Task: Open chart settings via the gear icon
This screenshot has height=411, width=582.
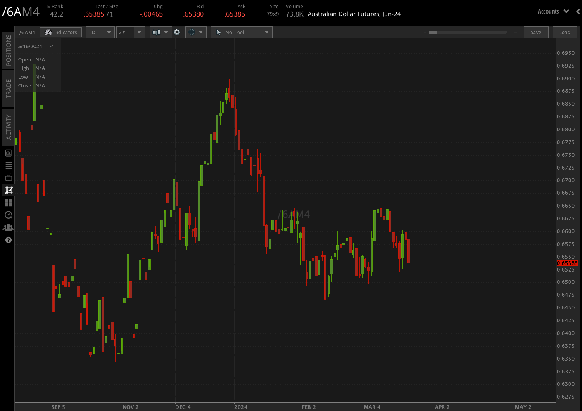Action: pos(177,32)
